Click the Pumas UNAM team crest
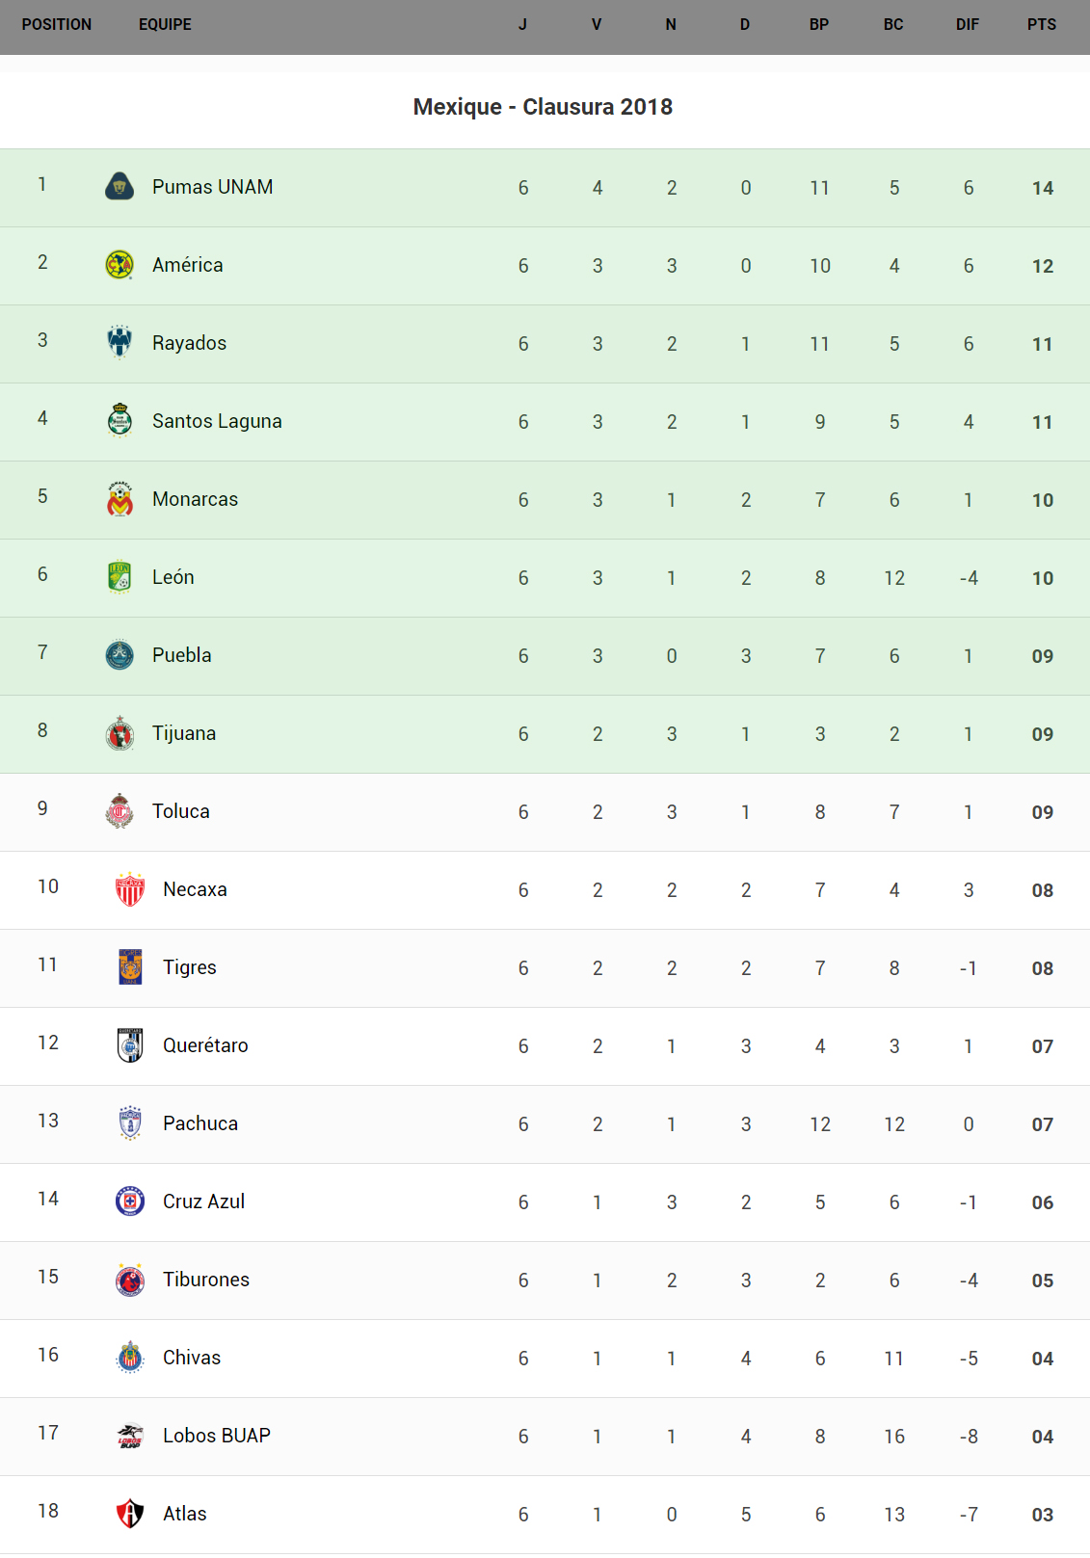This screenshot has height=1558, width=1090. (120, 187)
